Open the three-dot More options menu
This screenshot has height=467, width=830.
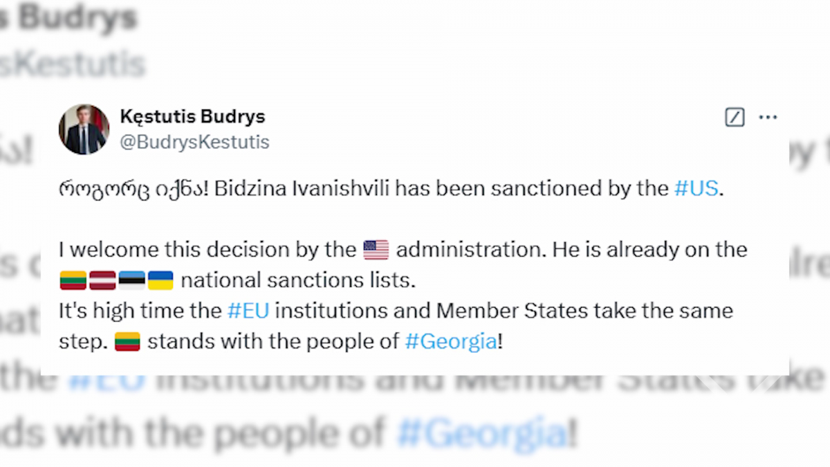pos(768,118)
